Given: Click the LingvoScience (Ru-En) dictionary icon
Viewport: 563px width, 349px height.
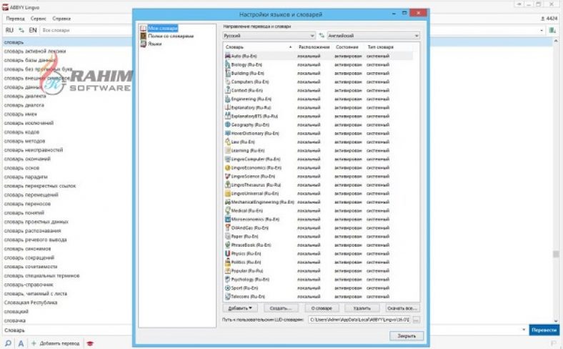Looking at the screenshot, I should pyautogui.click(x=227, y=176).
